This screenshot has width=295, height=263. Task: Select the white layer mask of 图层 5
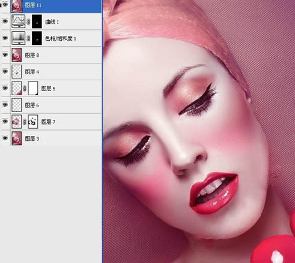coord(33,88)
